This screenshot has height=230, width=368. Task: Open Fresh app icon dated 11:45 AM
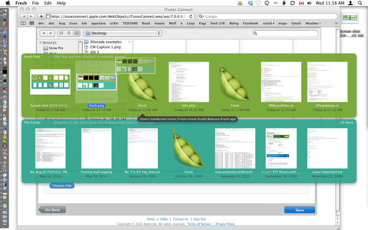(x=142, y=83)
